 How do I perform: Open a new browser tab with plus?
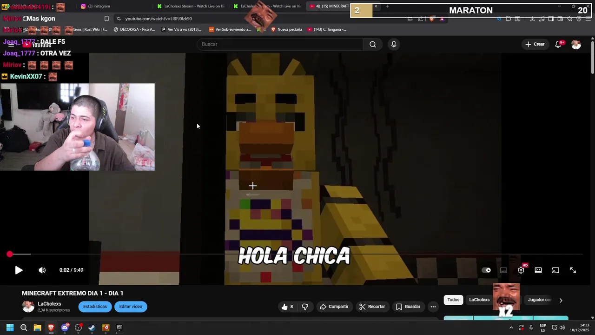click(x=387, y=6)
